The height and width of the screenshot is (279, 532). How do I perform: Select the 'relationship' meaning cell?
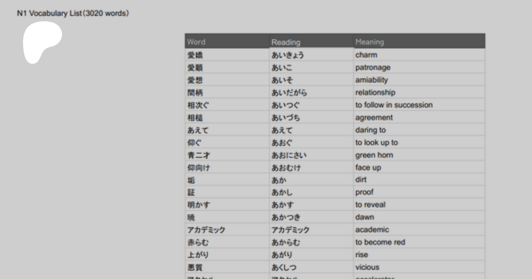(x=375, y=92)
